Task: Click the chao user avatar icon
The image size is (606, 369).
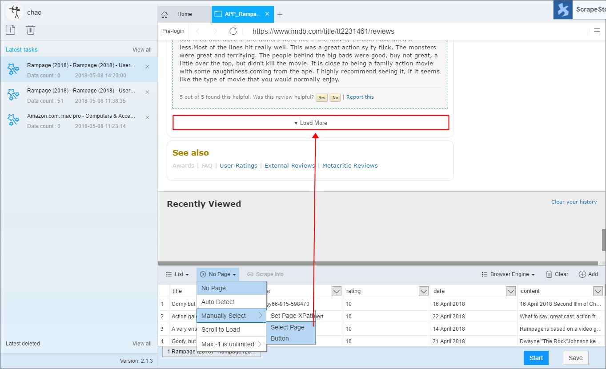Action: [x=15, y=12]
